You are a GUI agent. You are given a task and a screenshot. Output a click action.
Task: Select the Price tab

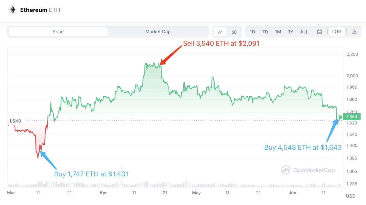[x=57, y=32]
